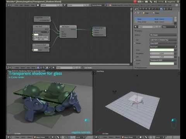Open Beckmann distribution dropdown in the Glass BSDF node
The width and height of the screenshot is (186, 139).
click(x=41, y=32)
